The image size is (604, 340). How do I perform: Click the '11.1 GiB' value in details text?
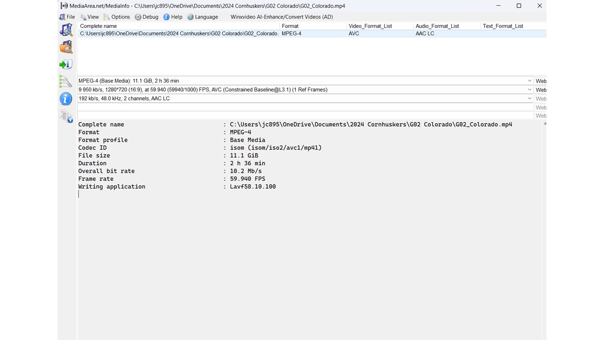tap(244, 156)
